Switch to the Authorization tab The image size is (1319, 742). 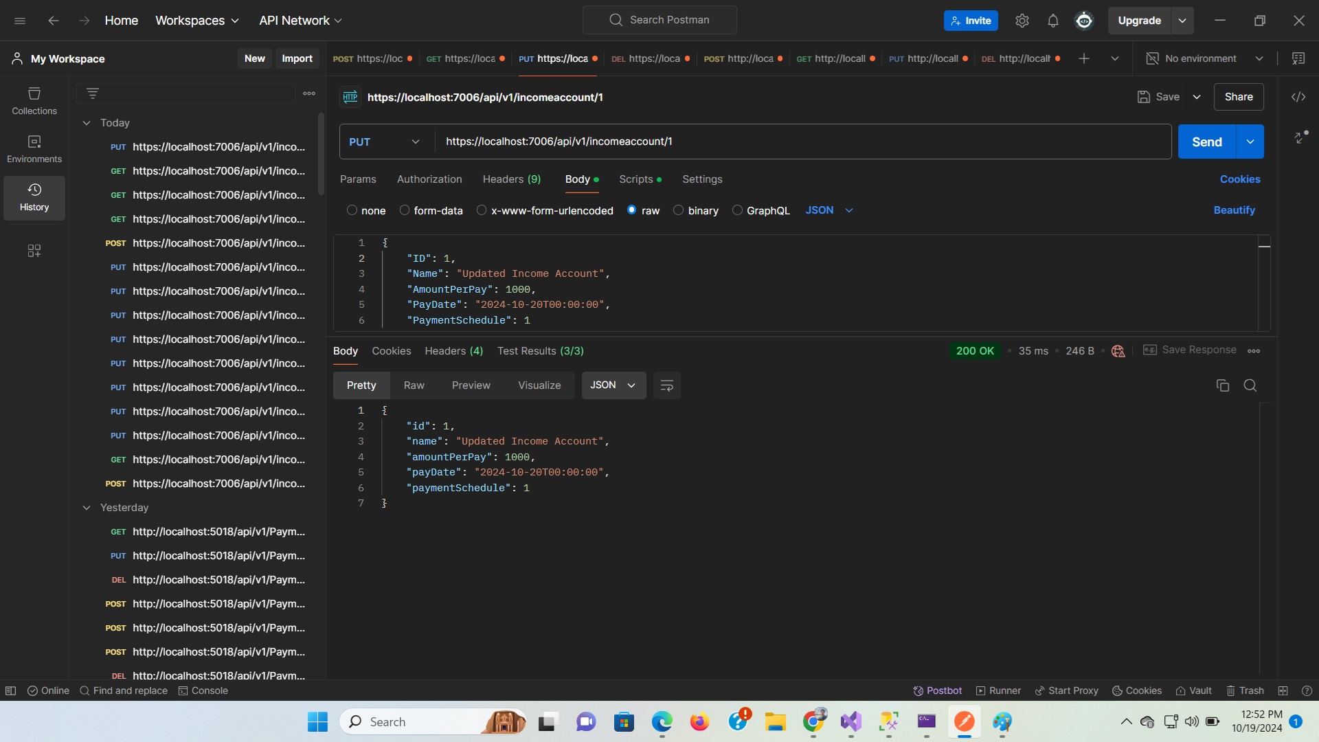(x=429, y=179)
